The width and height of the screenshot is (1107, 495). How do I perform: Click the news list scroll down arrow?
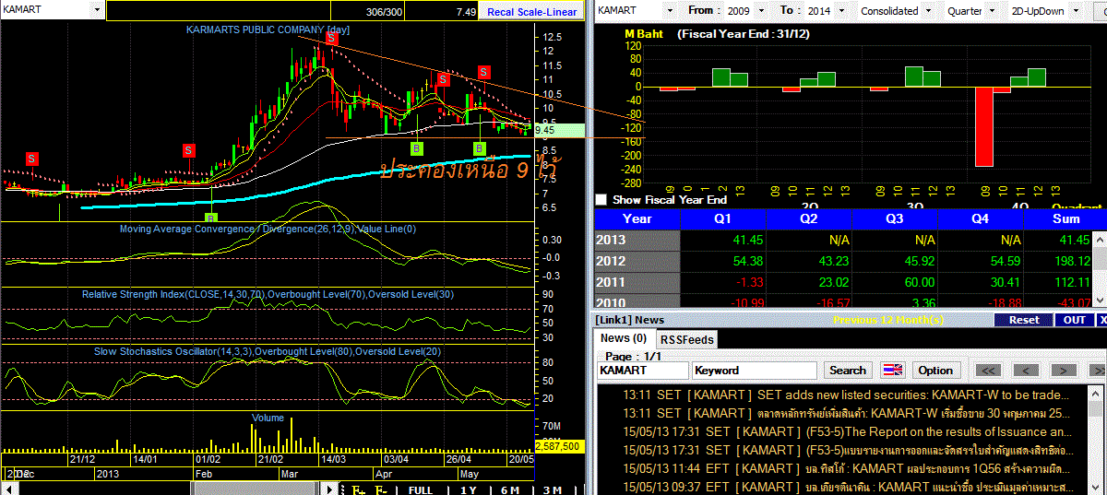coord(1096,489)
